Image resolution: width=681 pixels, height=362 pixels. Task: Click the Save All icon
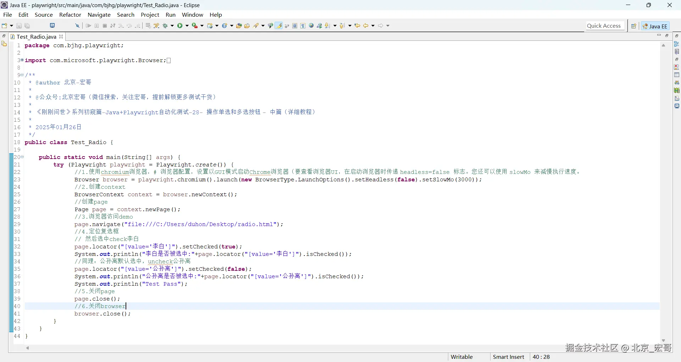point(27,26)
